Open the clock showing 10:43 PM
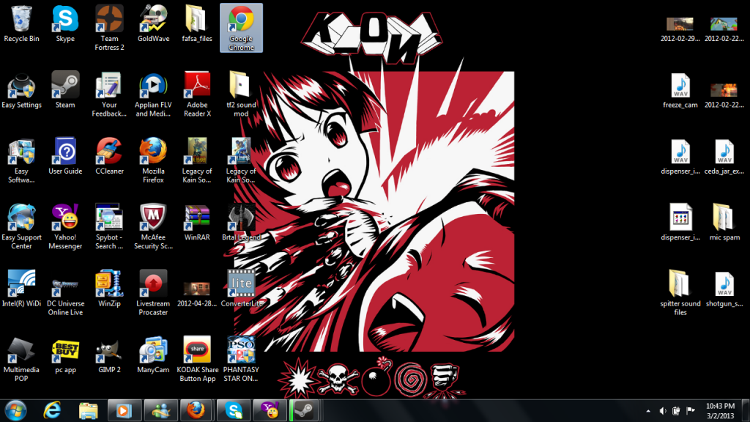750x422 pixels. pyautogui.click(x=720, y=411)
